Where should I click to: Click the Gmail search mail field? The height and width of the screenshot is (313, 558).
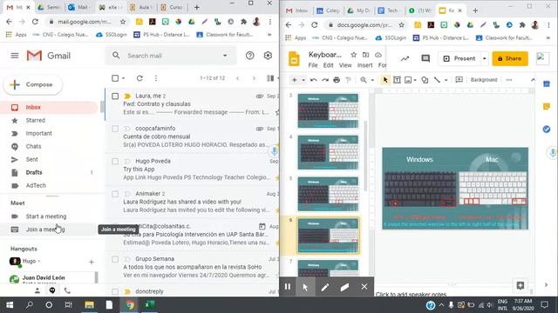(x=171, y=56)
